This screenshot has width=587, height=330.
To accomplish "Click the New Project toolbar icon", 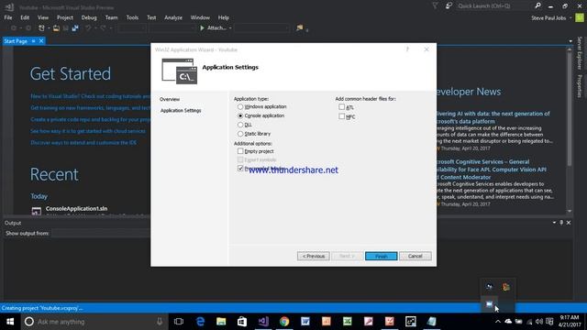I will 41,28.
